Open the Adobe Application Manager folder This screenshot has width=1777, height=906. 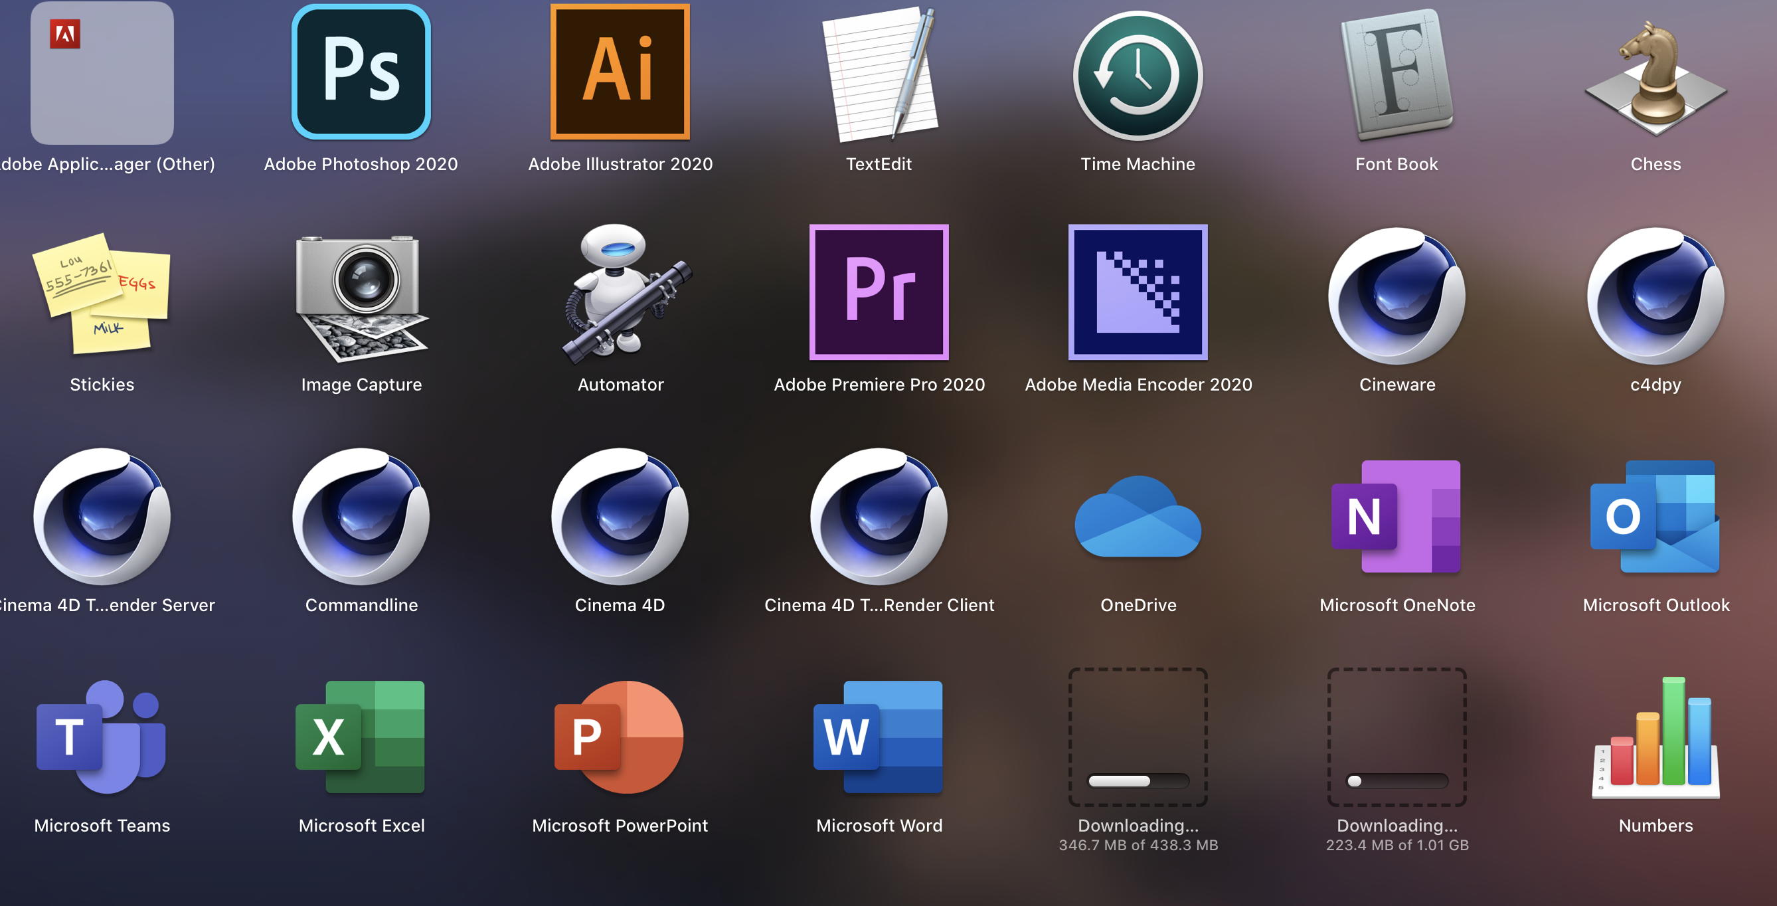click(102, 72)
